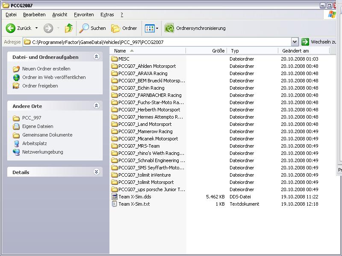The height and width of the screenshot is (256, 342).
Task: Sort by Größe column header
Action: tap(206, 51)
